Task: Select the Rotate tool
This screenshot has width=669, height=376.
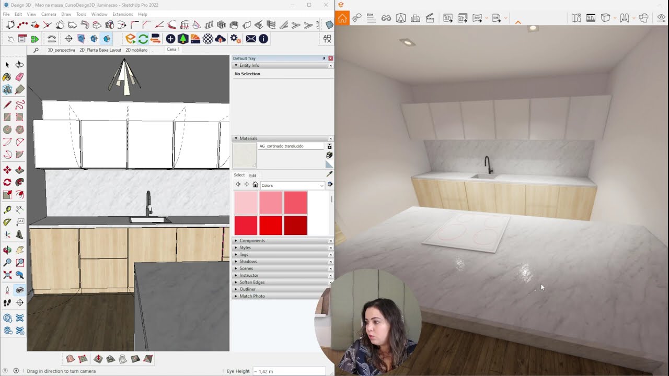Action: (x=7, y=182)
